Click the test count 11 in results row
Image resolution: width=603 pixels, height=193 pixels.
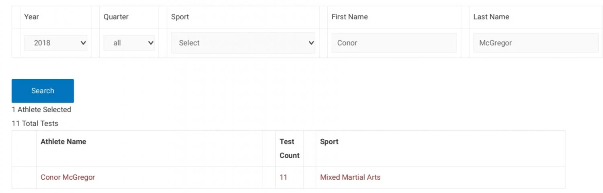tap(283, 177)
